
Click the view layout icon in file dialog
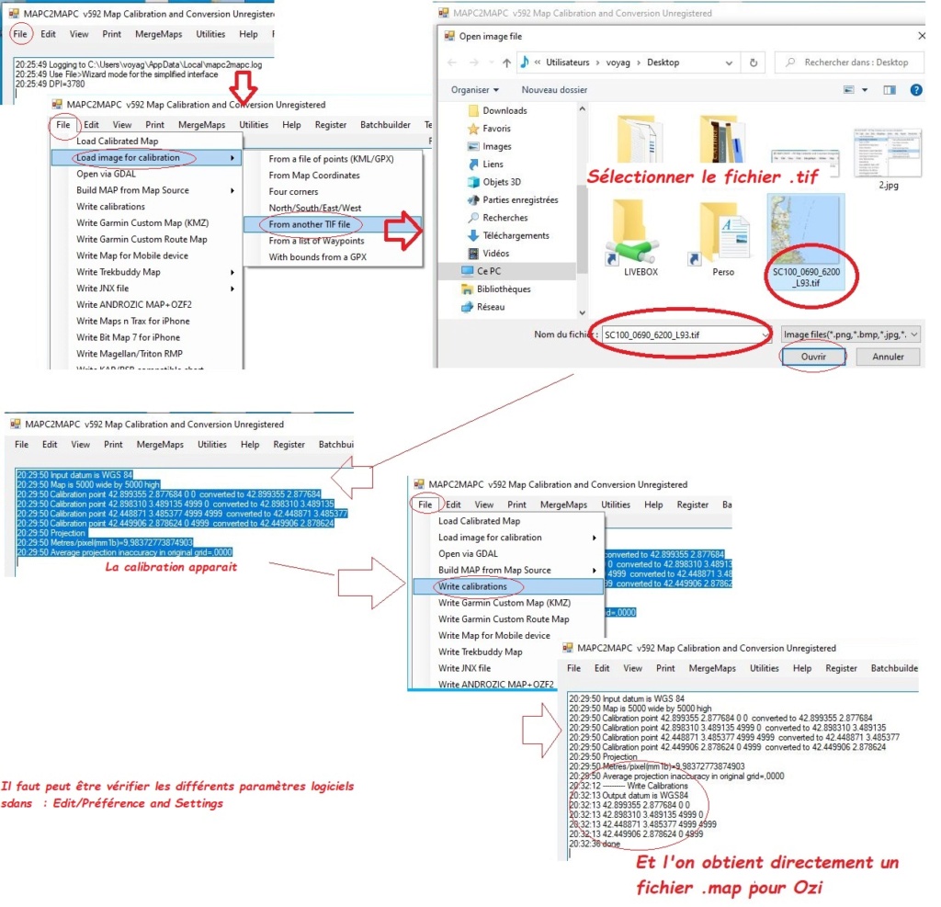848,90
